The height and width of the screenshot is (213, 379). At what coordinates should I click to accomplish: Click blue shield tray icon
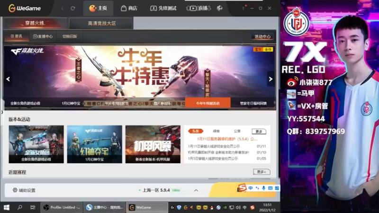click(179, 207)
